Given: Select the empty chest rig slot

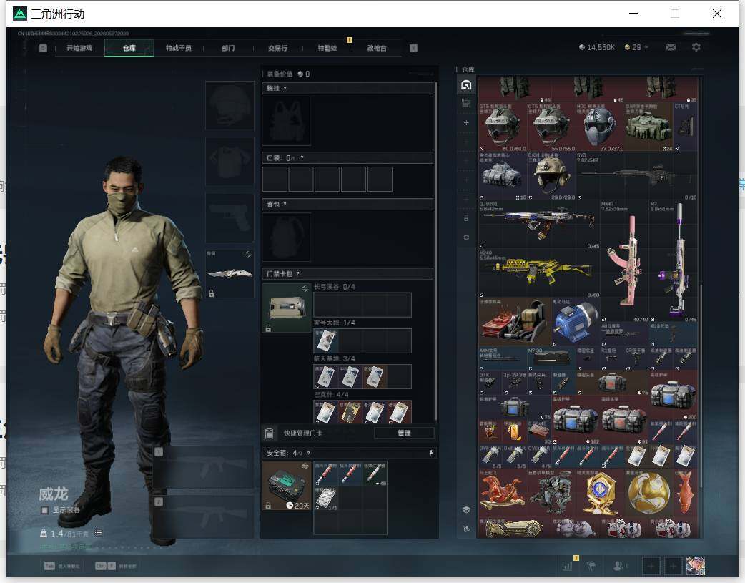Looking at the screenshot, I should 287,122.
